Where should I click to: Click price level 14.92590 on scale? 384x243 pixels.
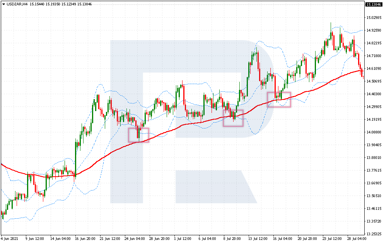tap(374, 30)
